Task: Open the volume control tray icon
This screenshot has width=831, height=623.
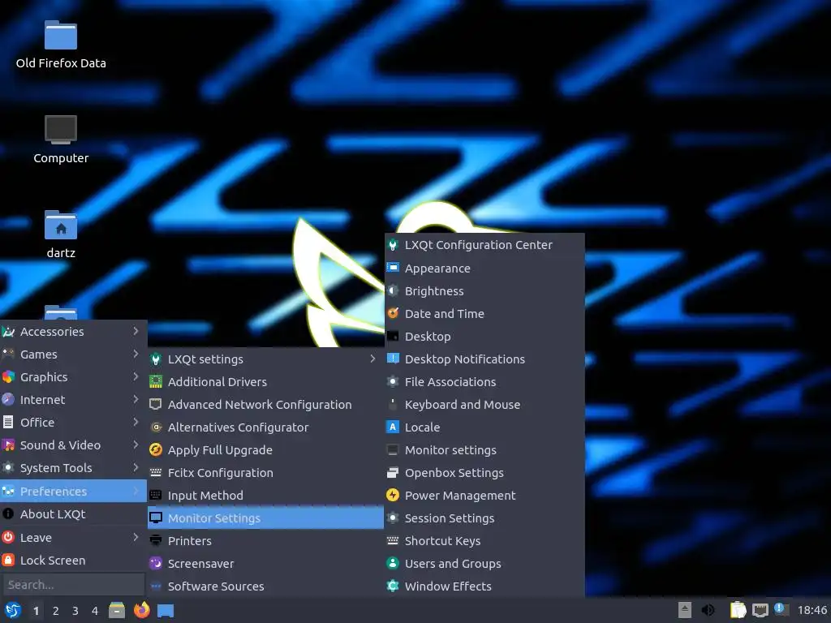Action: point(708,610)
